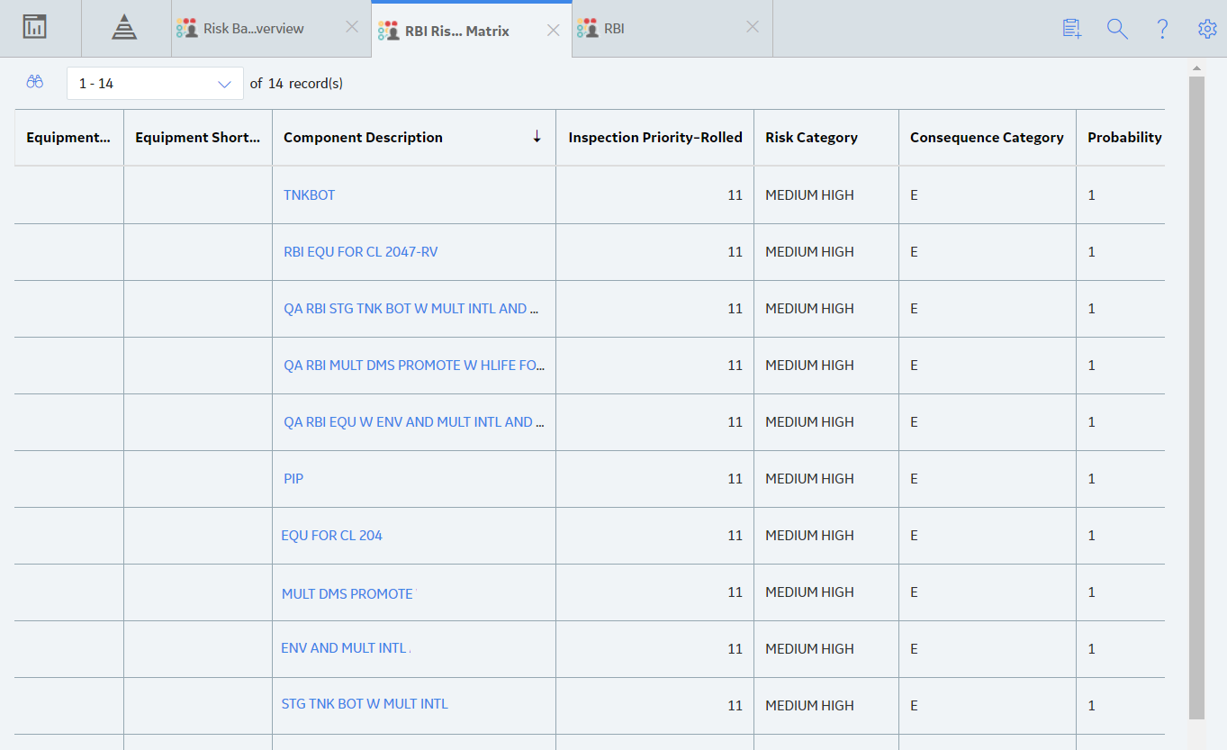This screenshot has width=1227, height=750.
Task: Open QA RBI MULT DMS PROMOTE link
Action: (x=414, y=365)
